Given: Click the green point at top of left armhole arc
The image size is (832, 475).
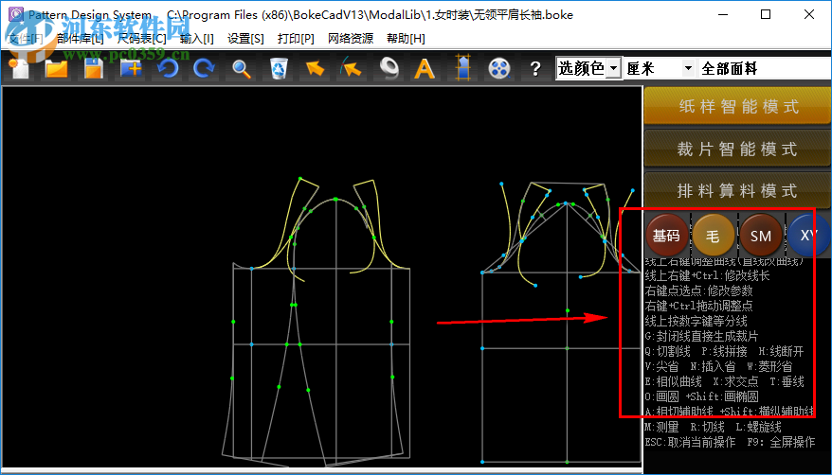Looking at the screenshot, I should 335,199.
